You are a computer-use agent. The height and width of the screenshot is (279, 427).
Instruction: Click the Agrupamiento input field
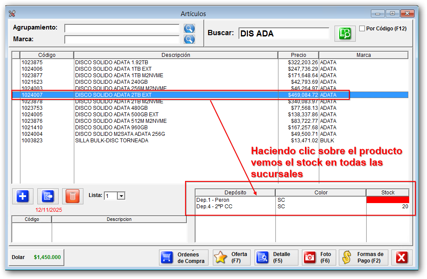(122, 29)
